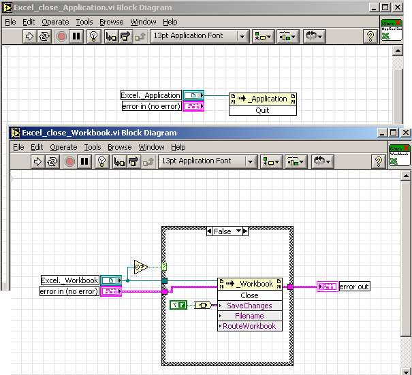Click Step Into in Excel_close_Application window

click(x=111, y=36)
